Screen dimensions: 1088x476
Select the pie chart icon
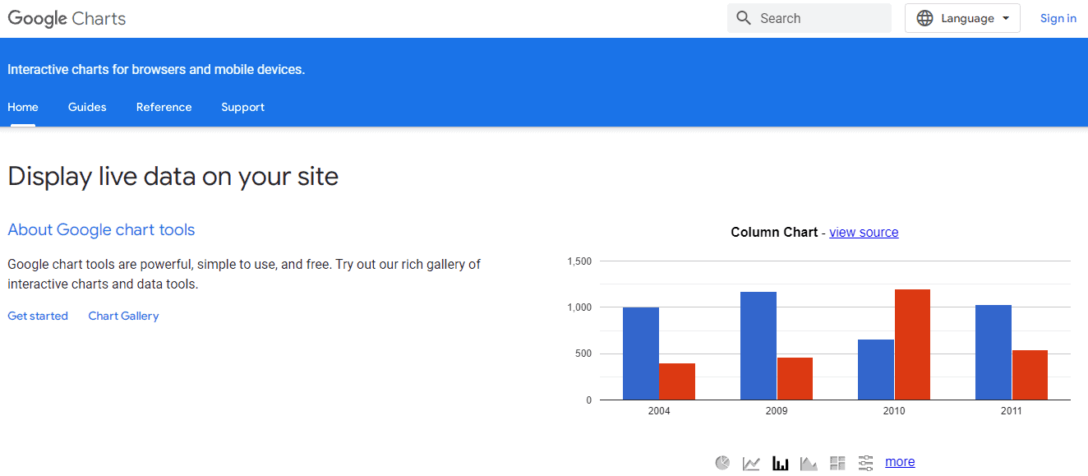pyautogui.click(x=722, y=461)
